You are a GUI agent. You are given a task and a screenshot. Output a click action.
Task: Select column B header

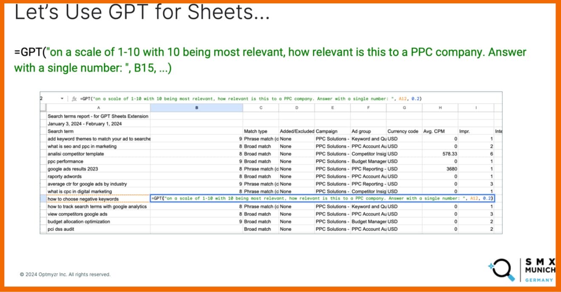click(196, 108)
